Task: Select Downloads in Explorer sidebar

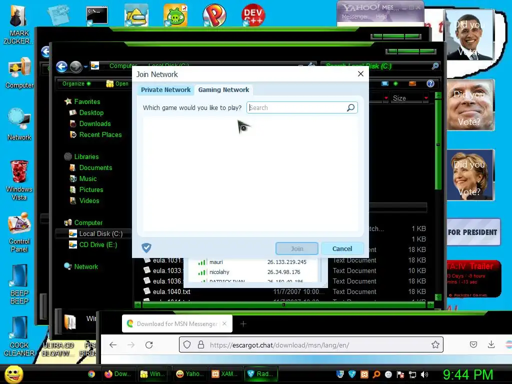Action: [x=95, y=124]
